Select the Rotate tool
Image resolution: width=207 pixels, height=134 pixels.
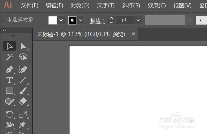10,114
